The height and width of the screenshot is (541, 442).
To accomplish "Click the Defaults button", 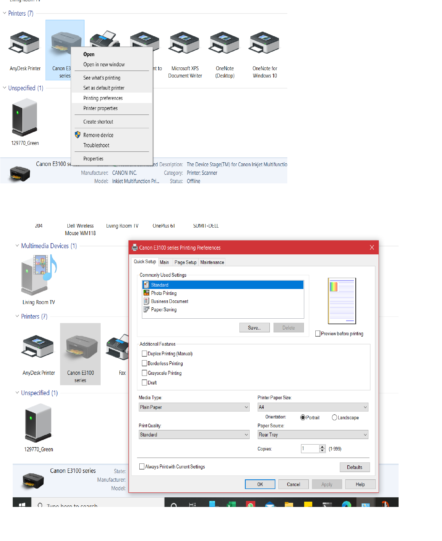I will point(355,467).
